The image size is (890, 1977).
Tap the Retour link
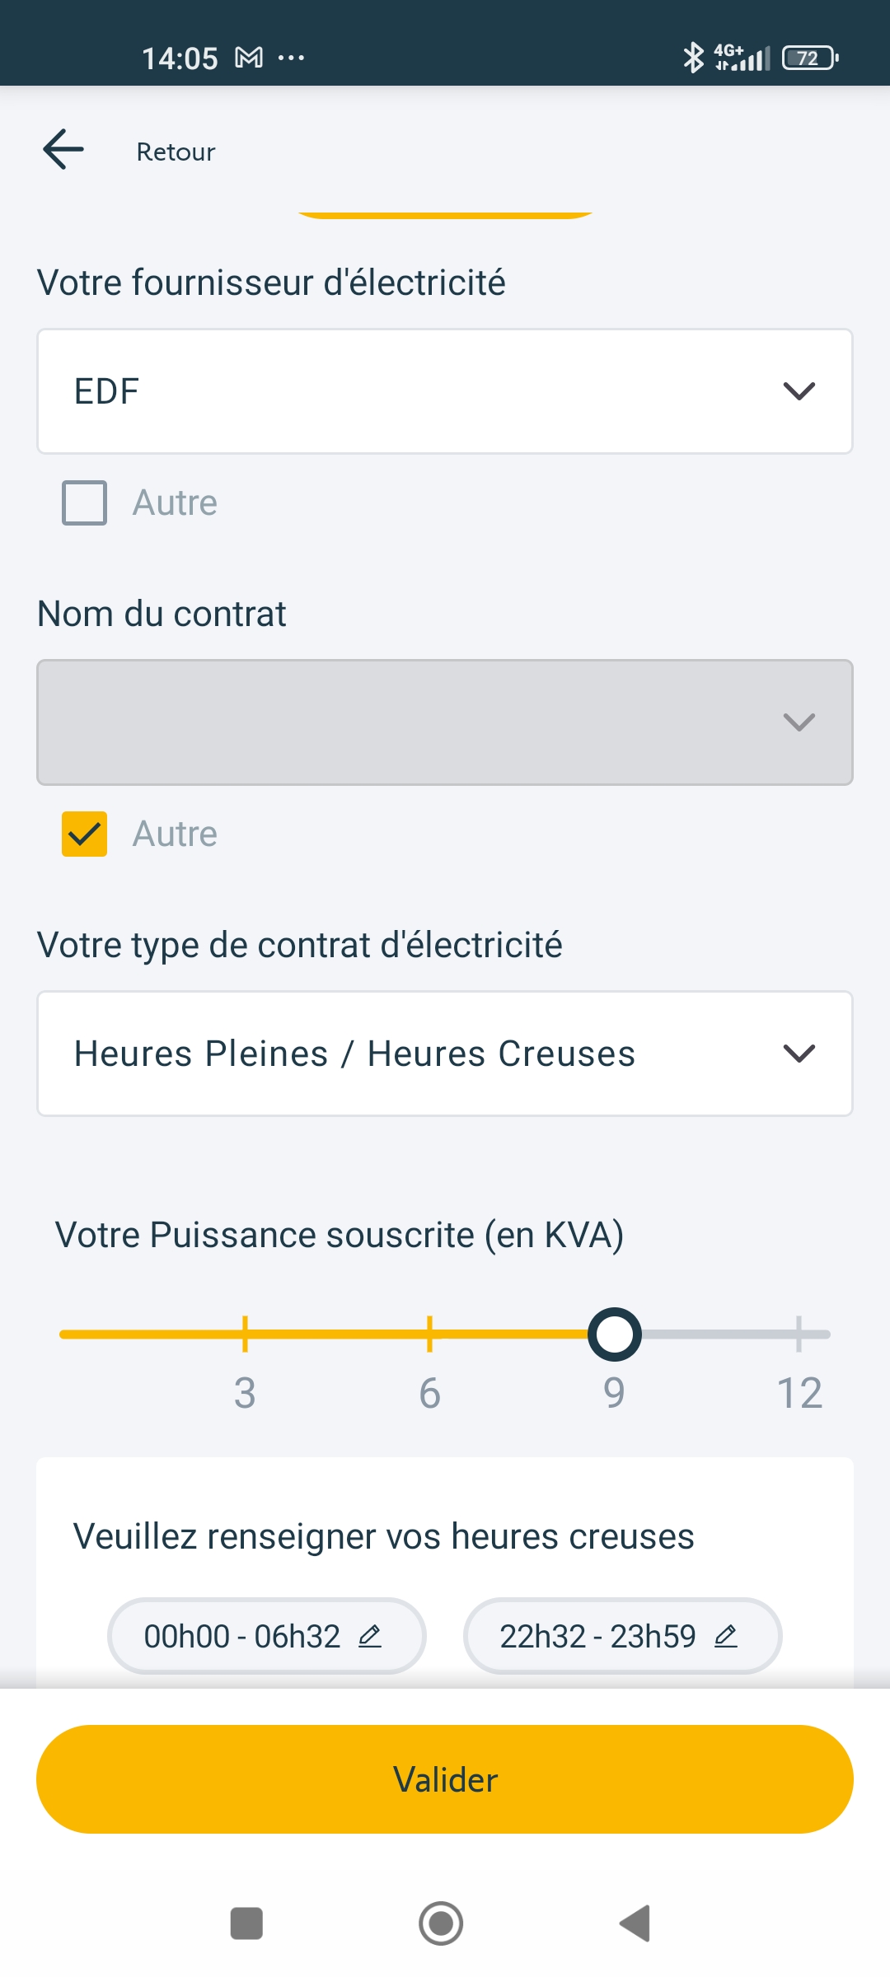tap(176, 152)
